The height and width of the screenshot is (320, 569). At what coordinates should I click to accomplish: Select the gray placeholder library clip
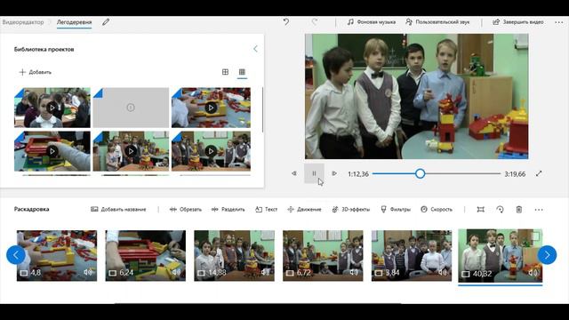131,108
